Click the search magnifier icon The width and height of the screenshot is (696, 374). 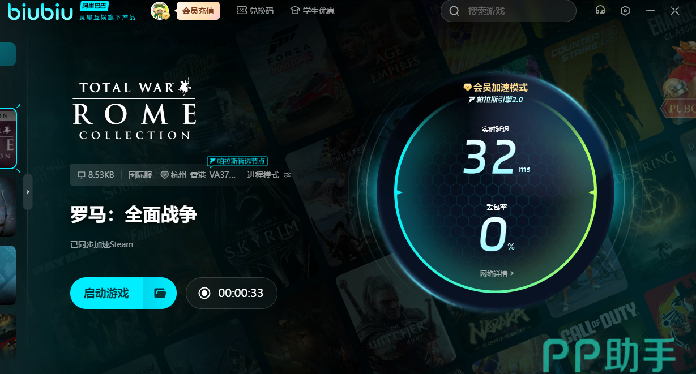pos(454,11)
